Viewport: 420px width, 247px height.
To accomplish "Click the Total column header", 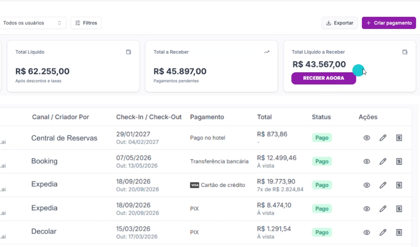I will point(264,117).
